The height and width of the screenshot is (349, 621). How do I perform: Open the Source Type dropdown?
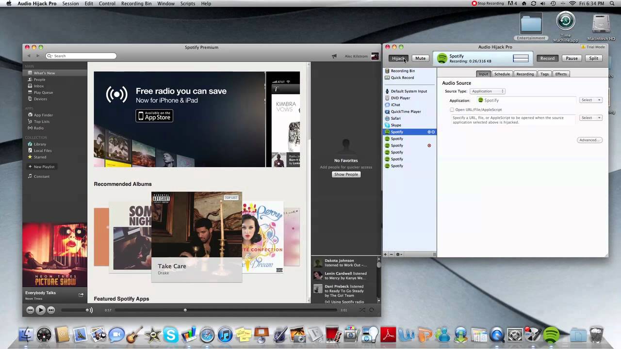click(488, 91)
